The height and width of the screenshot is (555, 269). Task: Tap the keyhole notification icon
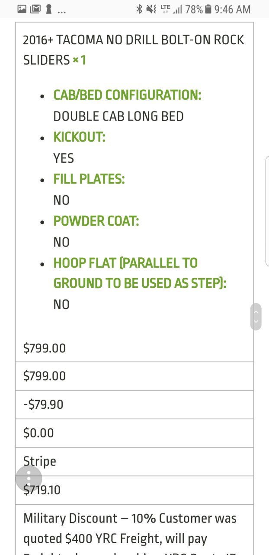pos(49,9)
